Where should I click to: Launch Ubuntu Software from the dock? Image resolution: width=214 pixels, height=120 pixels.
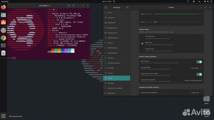[x=3, y=22]
